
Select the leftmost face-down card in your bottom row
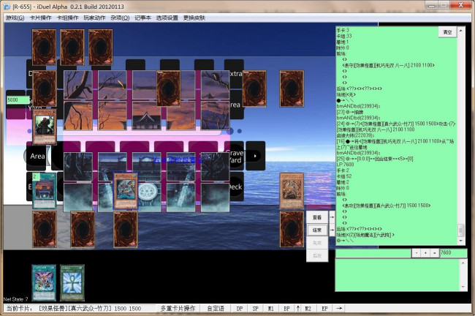45,229
